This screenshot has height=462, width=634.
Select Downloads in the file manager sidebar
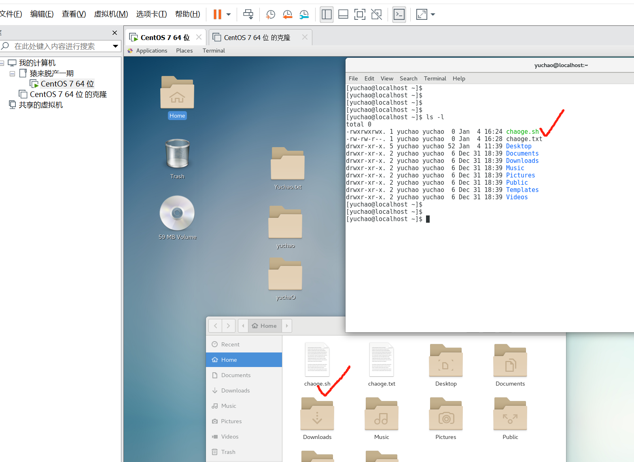pos(235,390)
